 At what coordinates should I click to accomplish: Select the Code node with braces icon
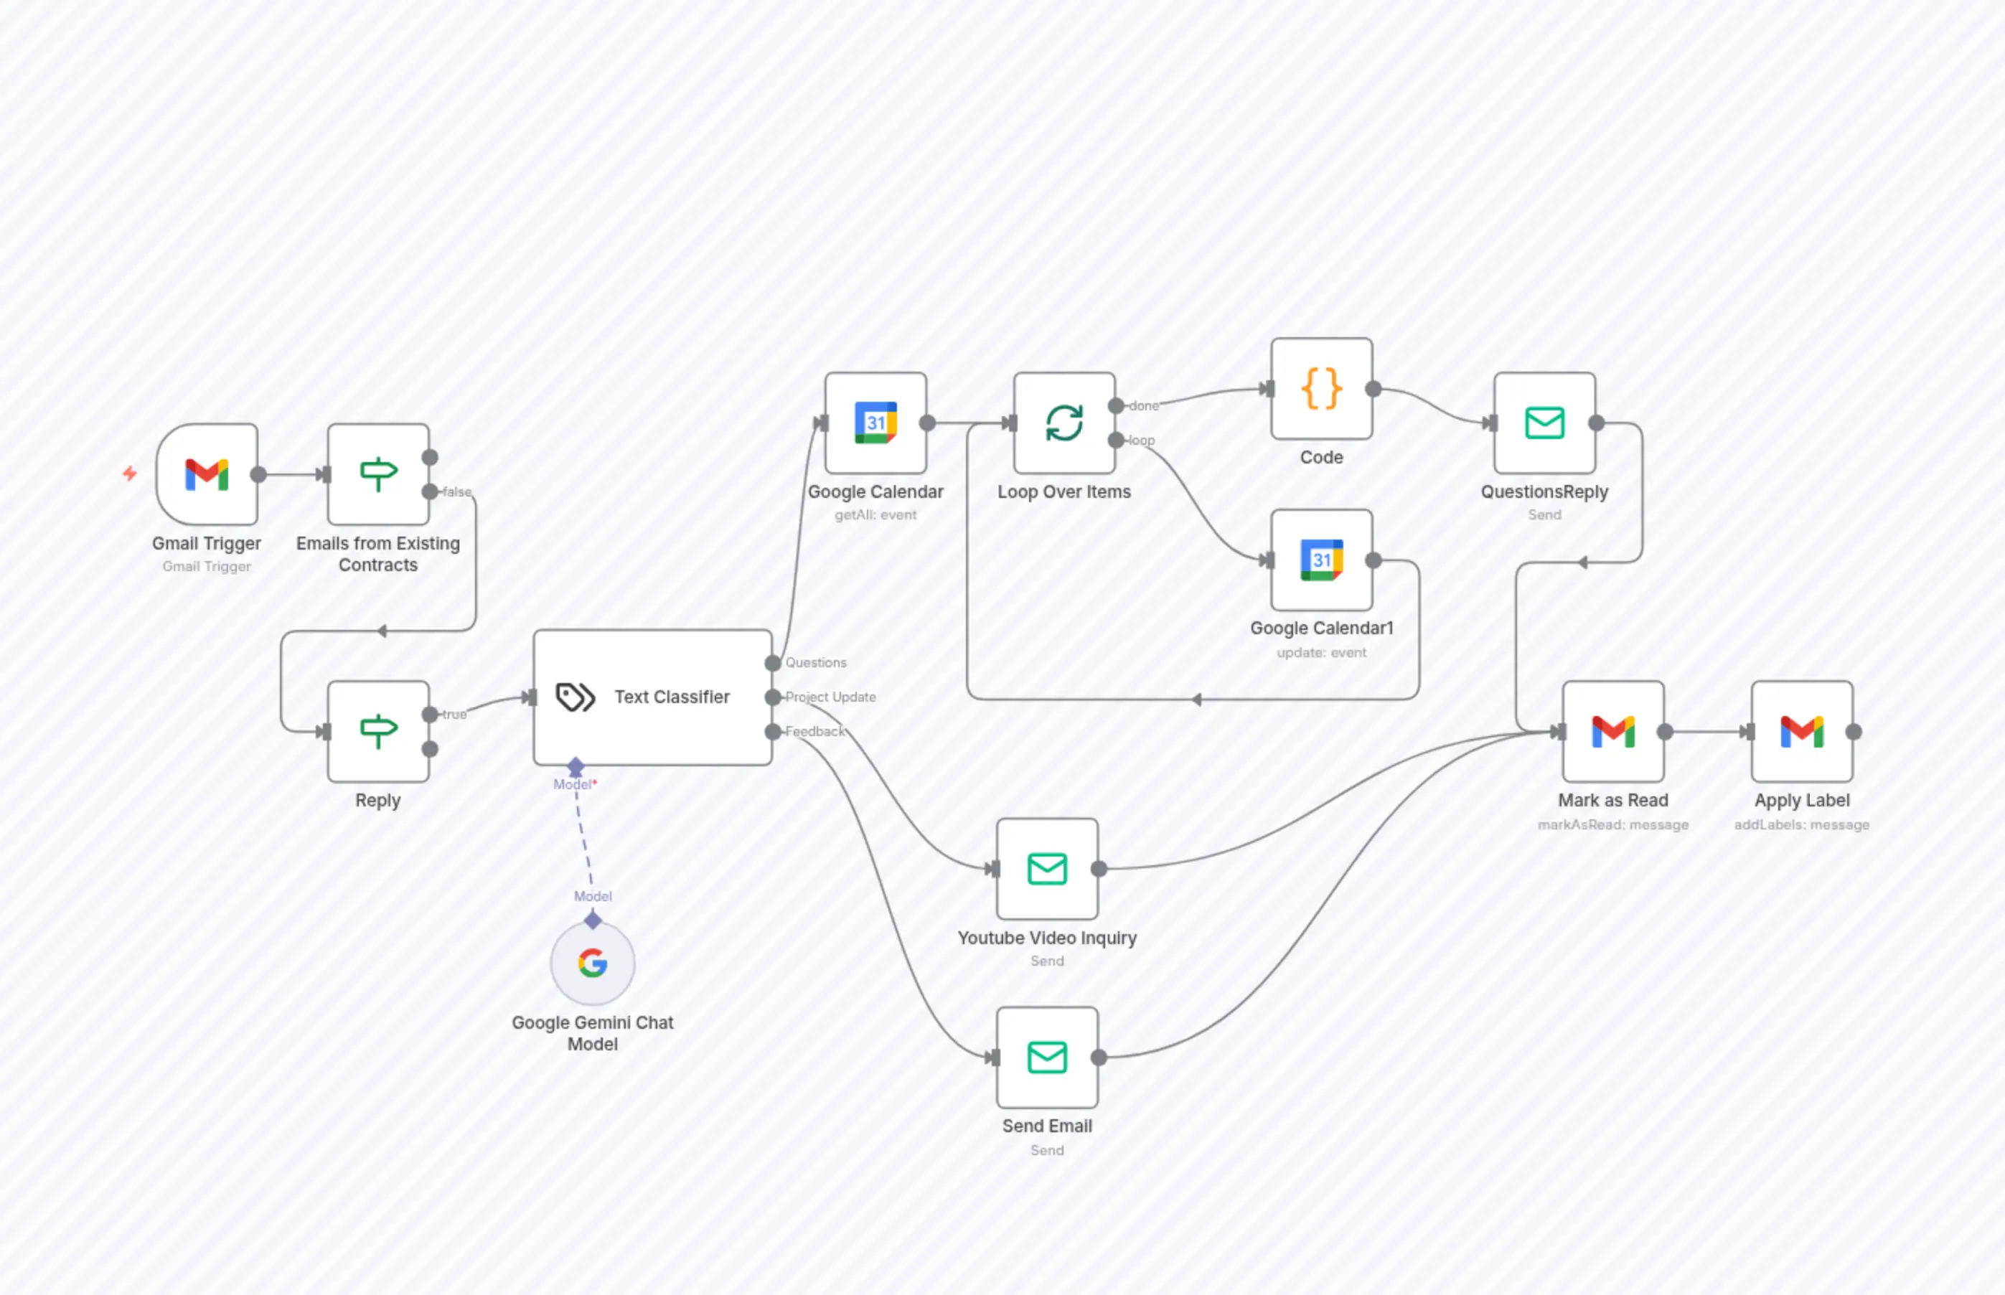[1321, 389]
